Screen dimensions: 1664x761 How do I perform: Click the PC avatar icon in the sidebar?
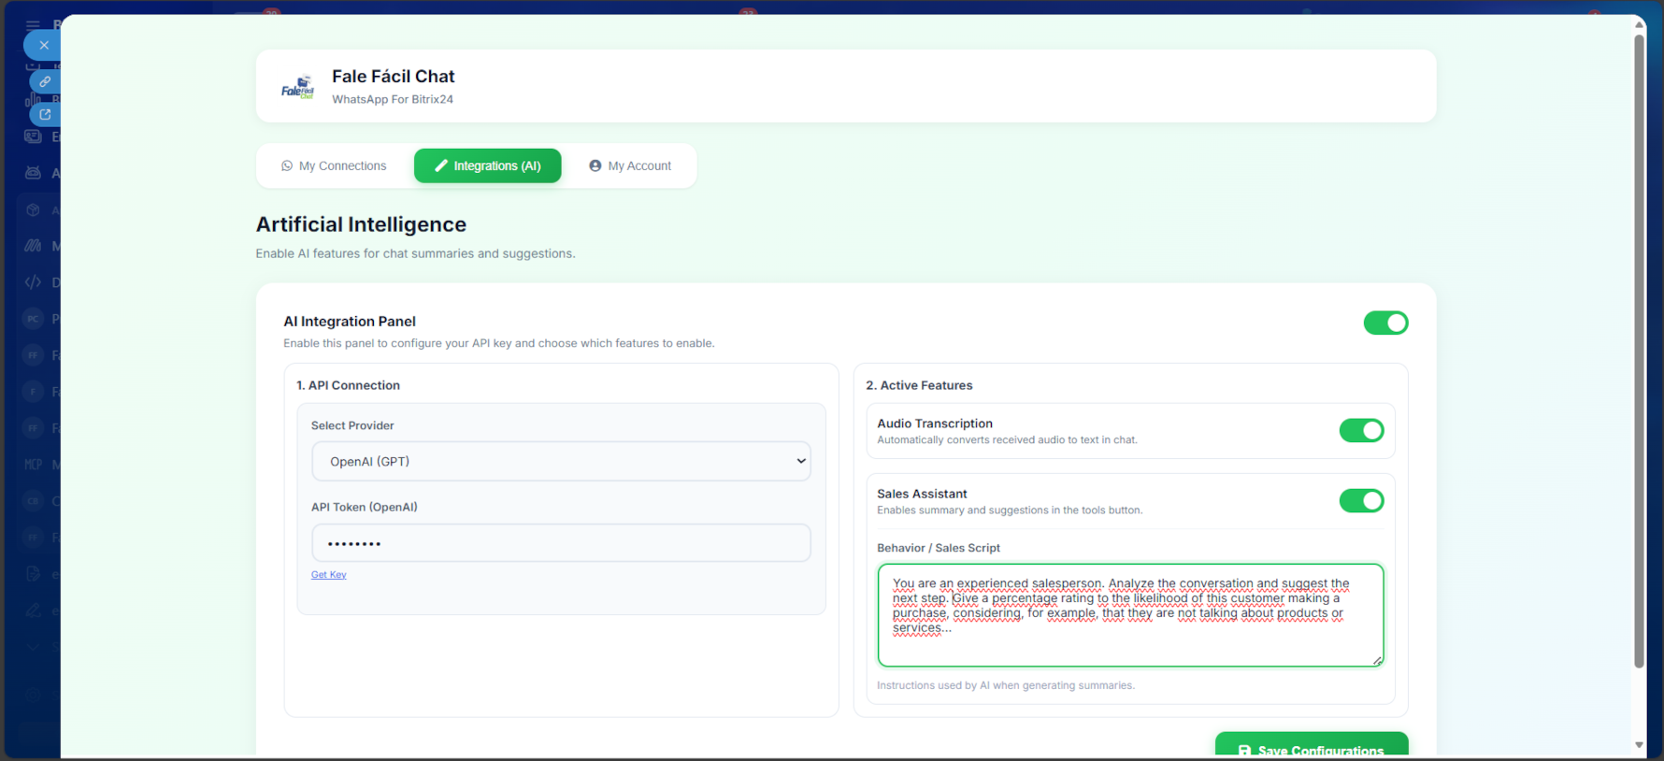pyautogui.click(x=33, y=319)
